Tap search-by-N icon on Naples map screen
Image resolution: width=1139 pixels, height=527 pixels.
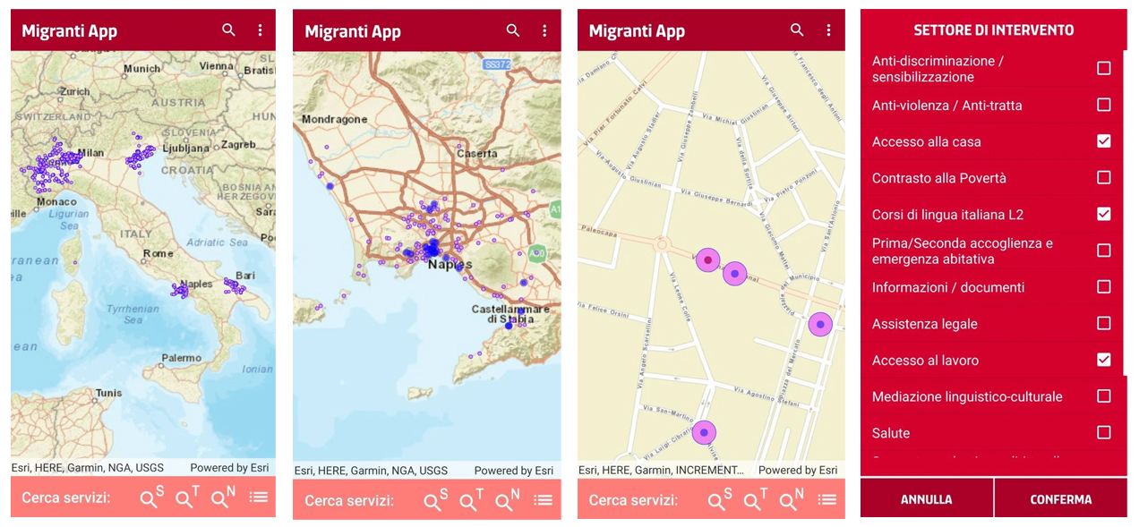(x=507, y=500)
